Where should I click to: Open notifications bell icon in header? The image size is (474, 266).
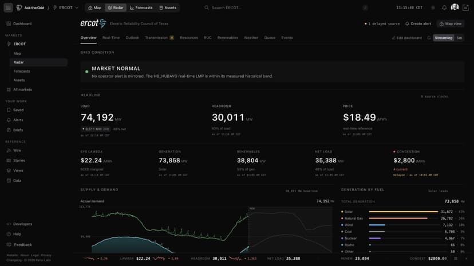pyautogui.click(x=444, y=7)
